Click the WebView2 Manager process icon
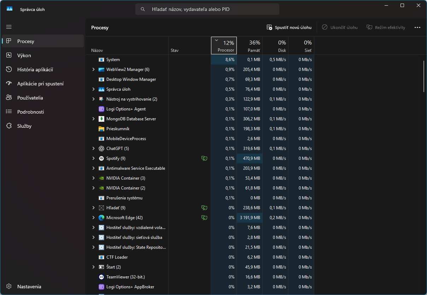The image size is (427, 295). point(101,70)
